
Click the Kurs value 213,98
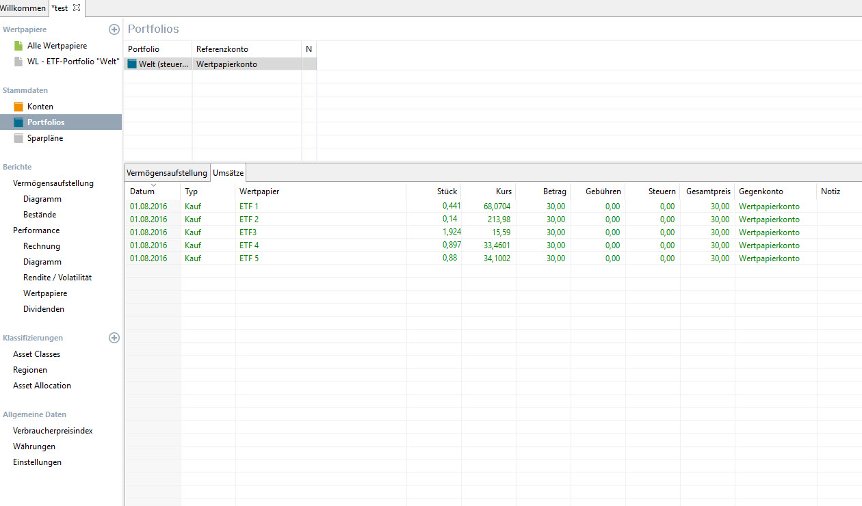499,219
